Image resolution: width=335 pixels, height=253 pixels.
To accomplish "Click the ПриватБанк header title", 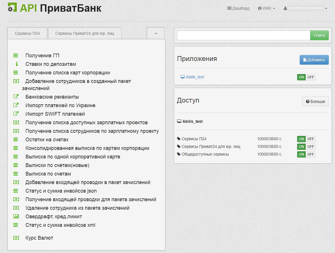I will (71, 8).
